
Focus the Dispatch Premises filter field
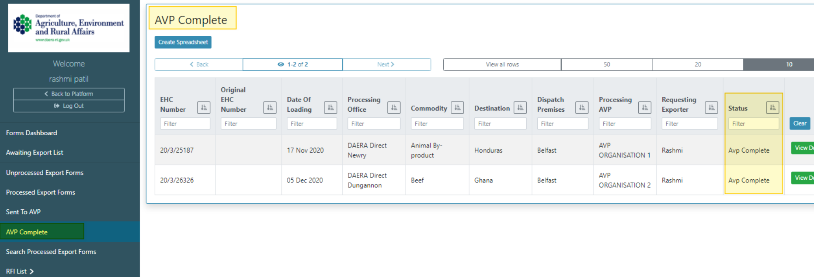pyautogui.click(x=563, y=124)
